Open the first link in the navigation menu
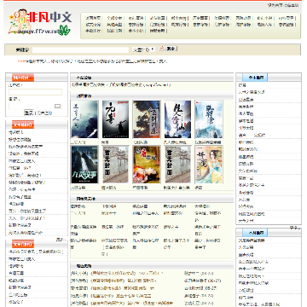 [x=93, y=18]
